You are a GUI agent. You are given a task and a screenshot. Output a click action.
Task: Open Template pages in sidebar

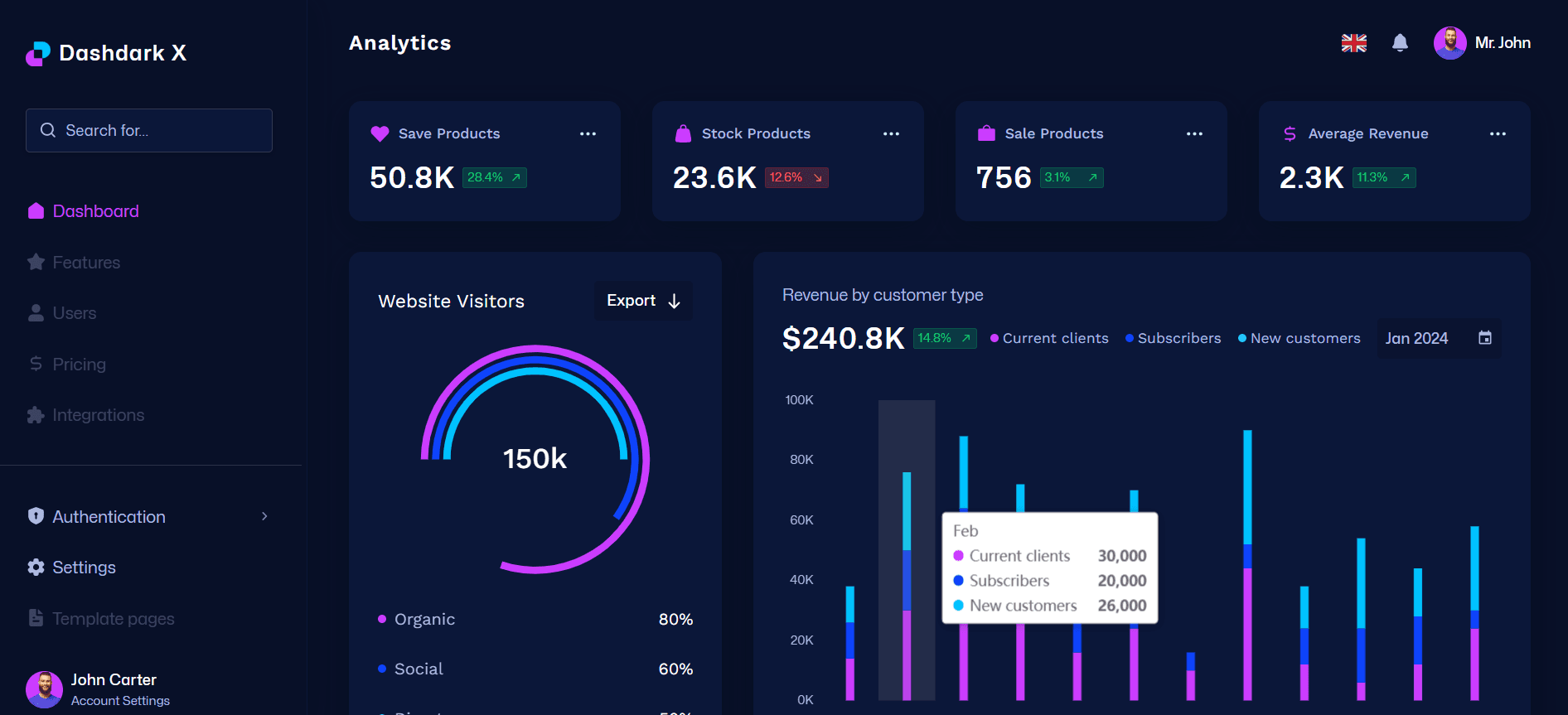[x=113, y=618]
